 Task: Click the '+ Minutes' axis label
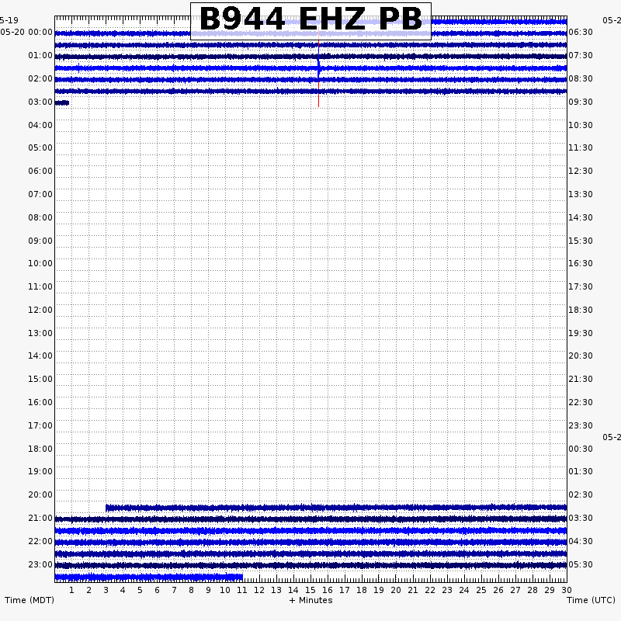[311, 600]
